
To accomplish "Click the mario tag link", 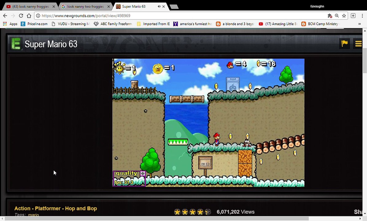I will 33,215.
